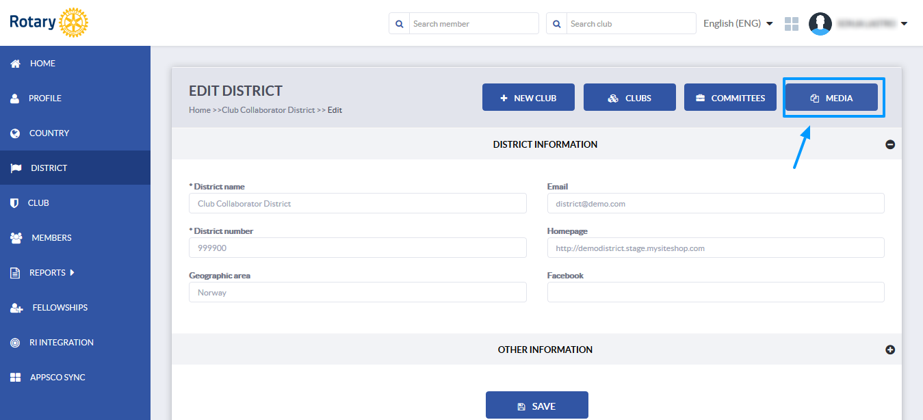Open the user account dropdown arrow
This screenshot has width=923, height=420.
[904, 24]
